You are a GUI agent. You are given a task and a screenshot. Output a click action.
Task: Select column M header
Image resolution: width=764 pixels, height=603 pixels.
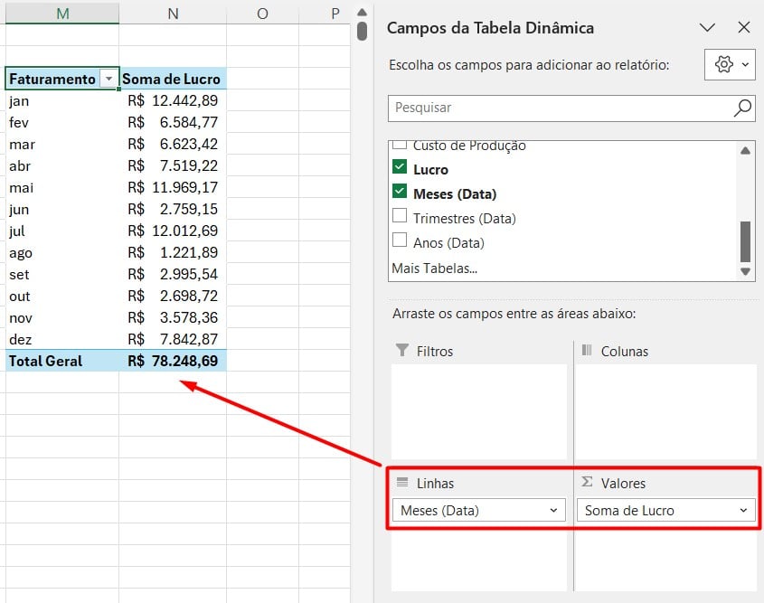tap(62, 14)
